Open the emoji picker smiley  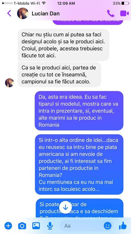(107, 226)
